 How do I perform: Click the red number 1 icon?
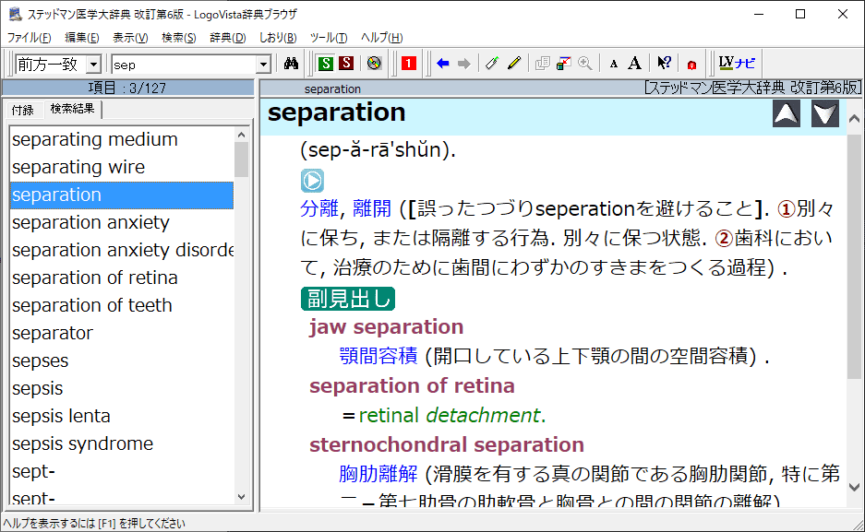click(409, 64)
